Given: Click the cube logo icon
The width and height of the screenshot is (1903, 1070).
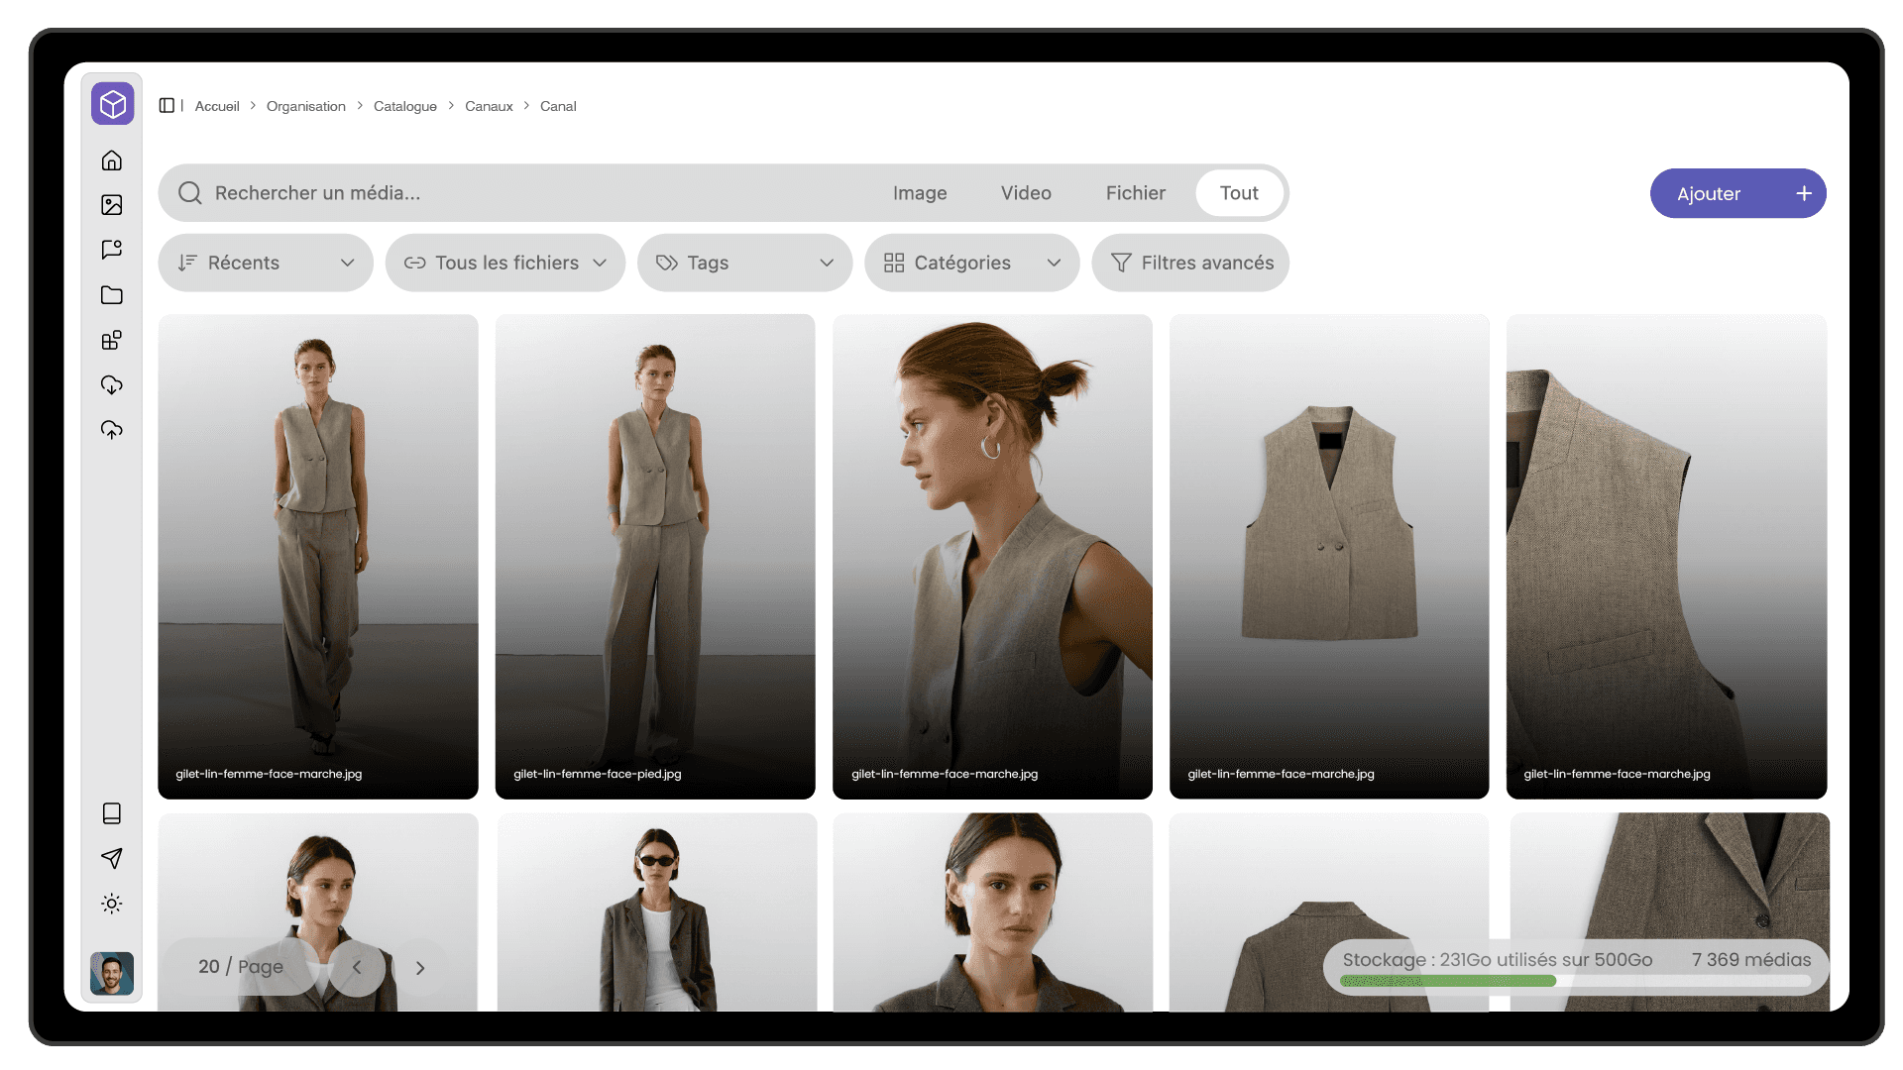Looking at the screenshot, I should 113,104.
